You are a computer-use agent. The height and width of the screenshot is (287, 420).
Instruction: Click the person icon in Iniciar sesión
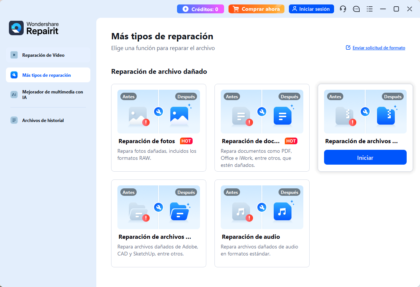(x=294, y=9)
